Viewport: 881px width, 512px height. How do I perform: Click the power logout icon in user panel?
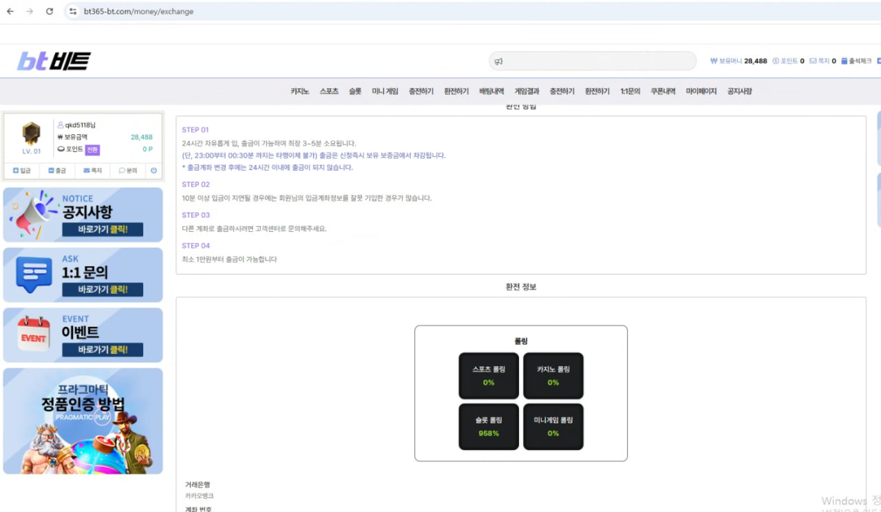coord(153,170)
